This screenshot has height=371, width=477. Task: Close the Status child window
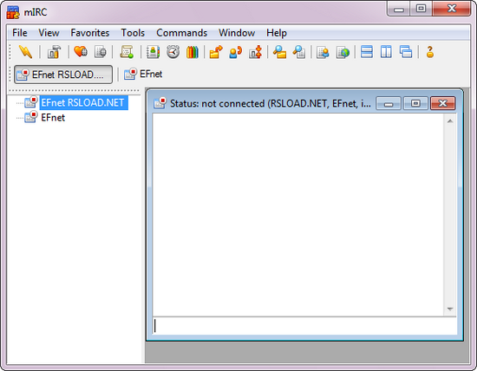click(x=443, y=103)
